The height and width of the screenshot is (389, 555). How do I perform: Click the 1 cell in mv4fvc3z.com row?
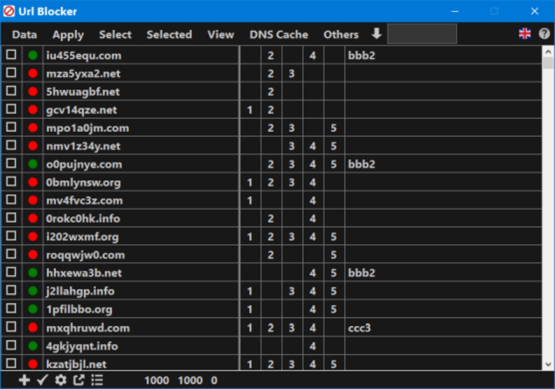point(250,200)
